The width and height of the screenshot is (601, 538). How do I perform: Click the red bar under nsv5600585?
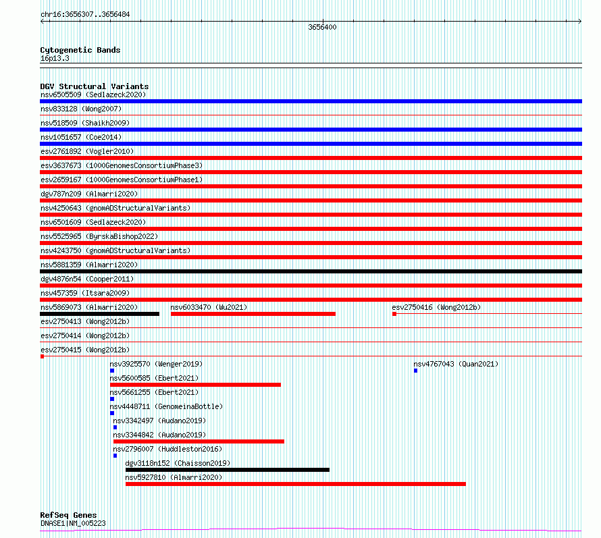point(195,385)
